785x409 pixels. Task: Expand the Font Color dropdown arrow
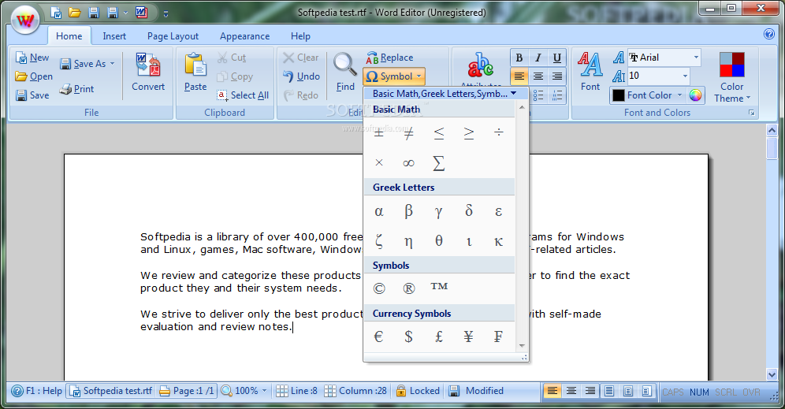point(679,95)
